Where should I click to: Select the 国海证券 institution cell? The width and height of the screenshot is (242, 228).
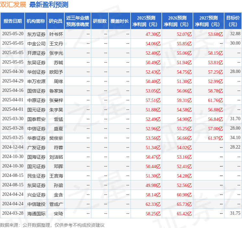tap(36, 157)
